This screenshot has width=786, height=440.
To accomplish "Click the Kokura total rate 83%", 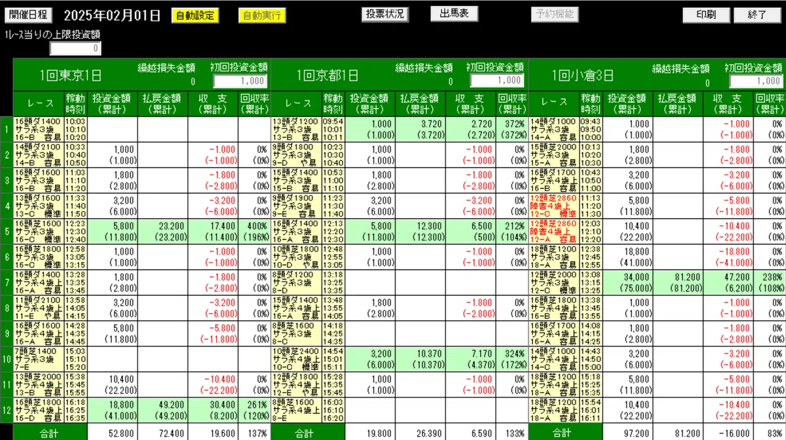I will [x=770, y=433].
